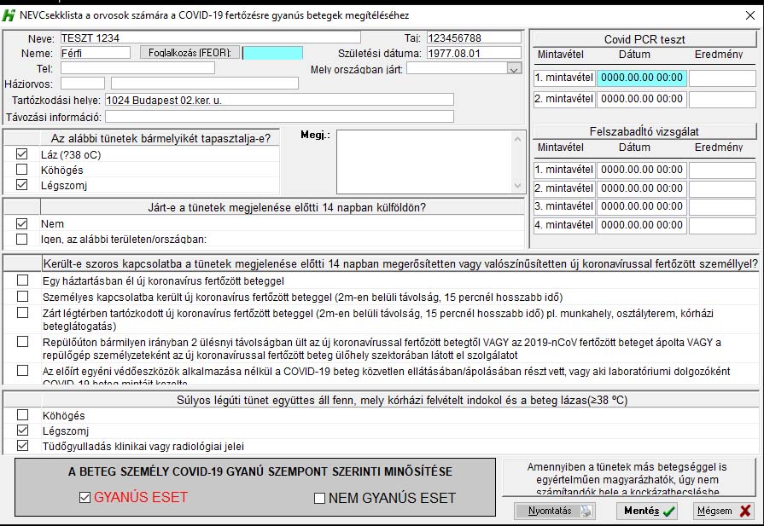Screen dimensions: 764x526
Task: Click Felszabadító 1. mintavétel result field
Action: point(722,170)
